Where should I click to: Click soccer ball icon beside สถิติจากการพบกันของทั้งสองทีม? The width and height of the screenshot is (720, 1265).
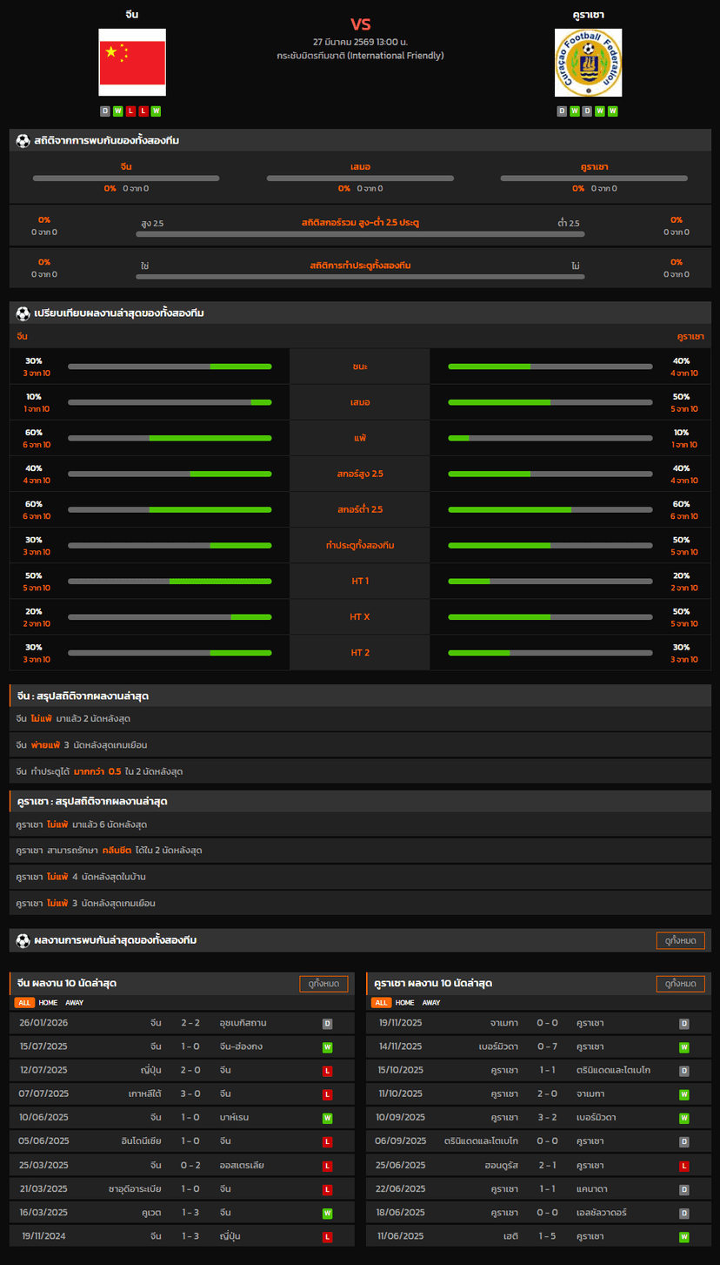click(23, 141)
